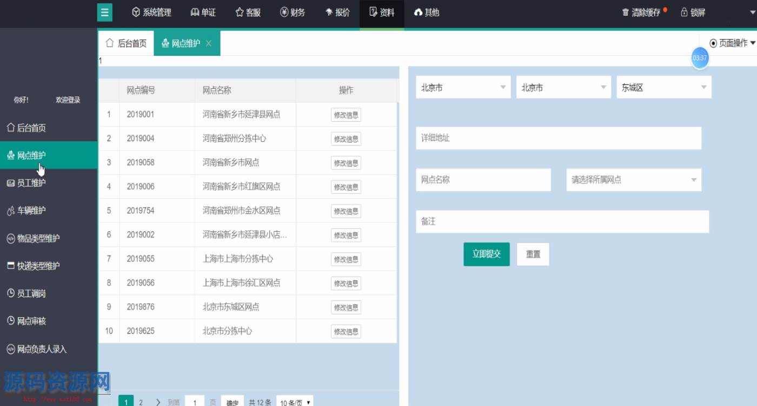The image size is (757, 406).
Task: Click the 重置 reset button
Action: pos(533,254)
